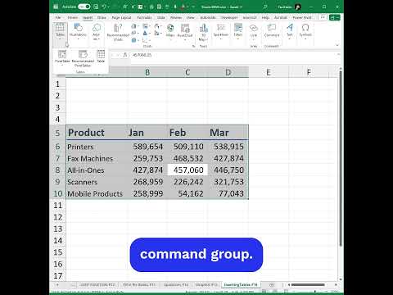The image size is (393, 295).
Task: Select column C header
Action: click(187, 72)
